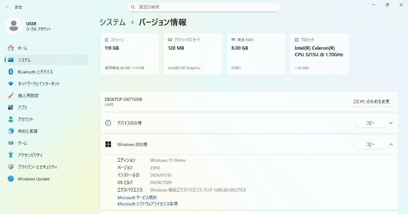The width and height of the screenshot is (408, 214).
Task: Go to ゲーム settings
Action: [46, 143]
